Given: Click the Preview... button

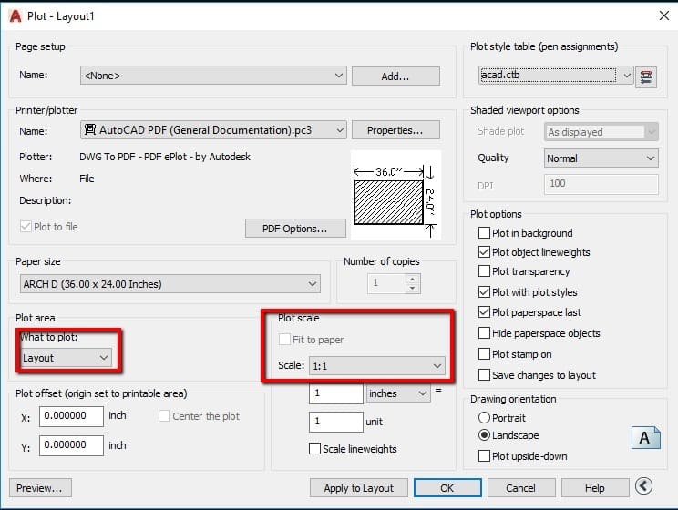Looking at the screenshot, I should [40, 488].
